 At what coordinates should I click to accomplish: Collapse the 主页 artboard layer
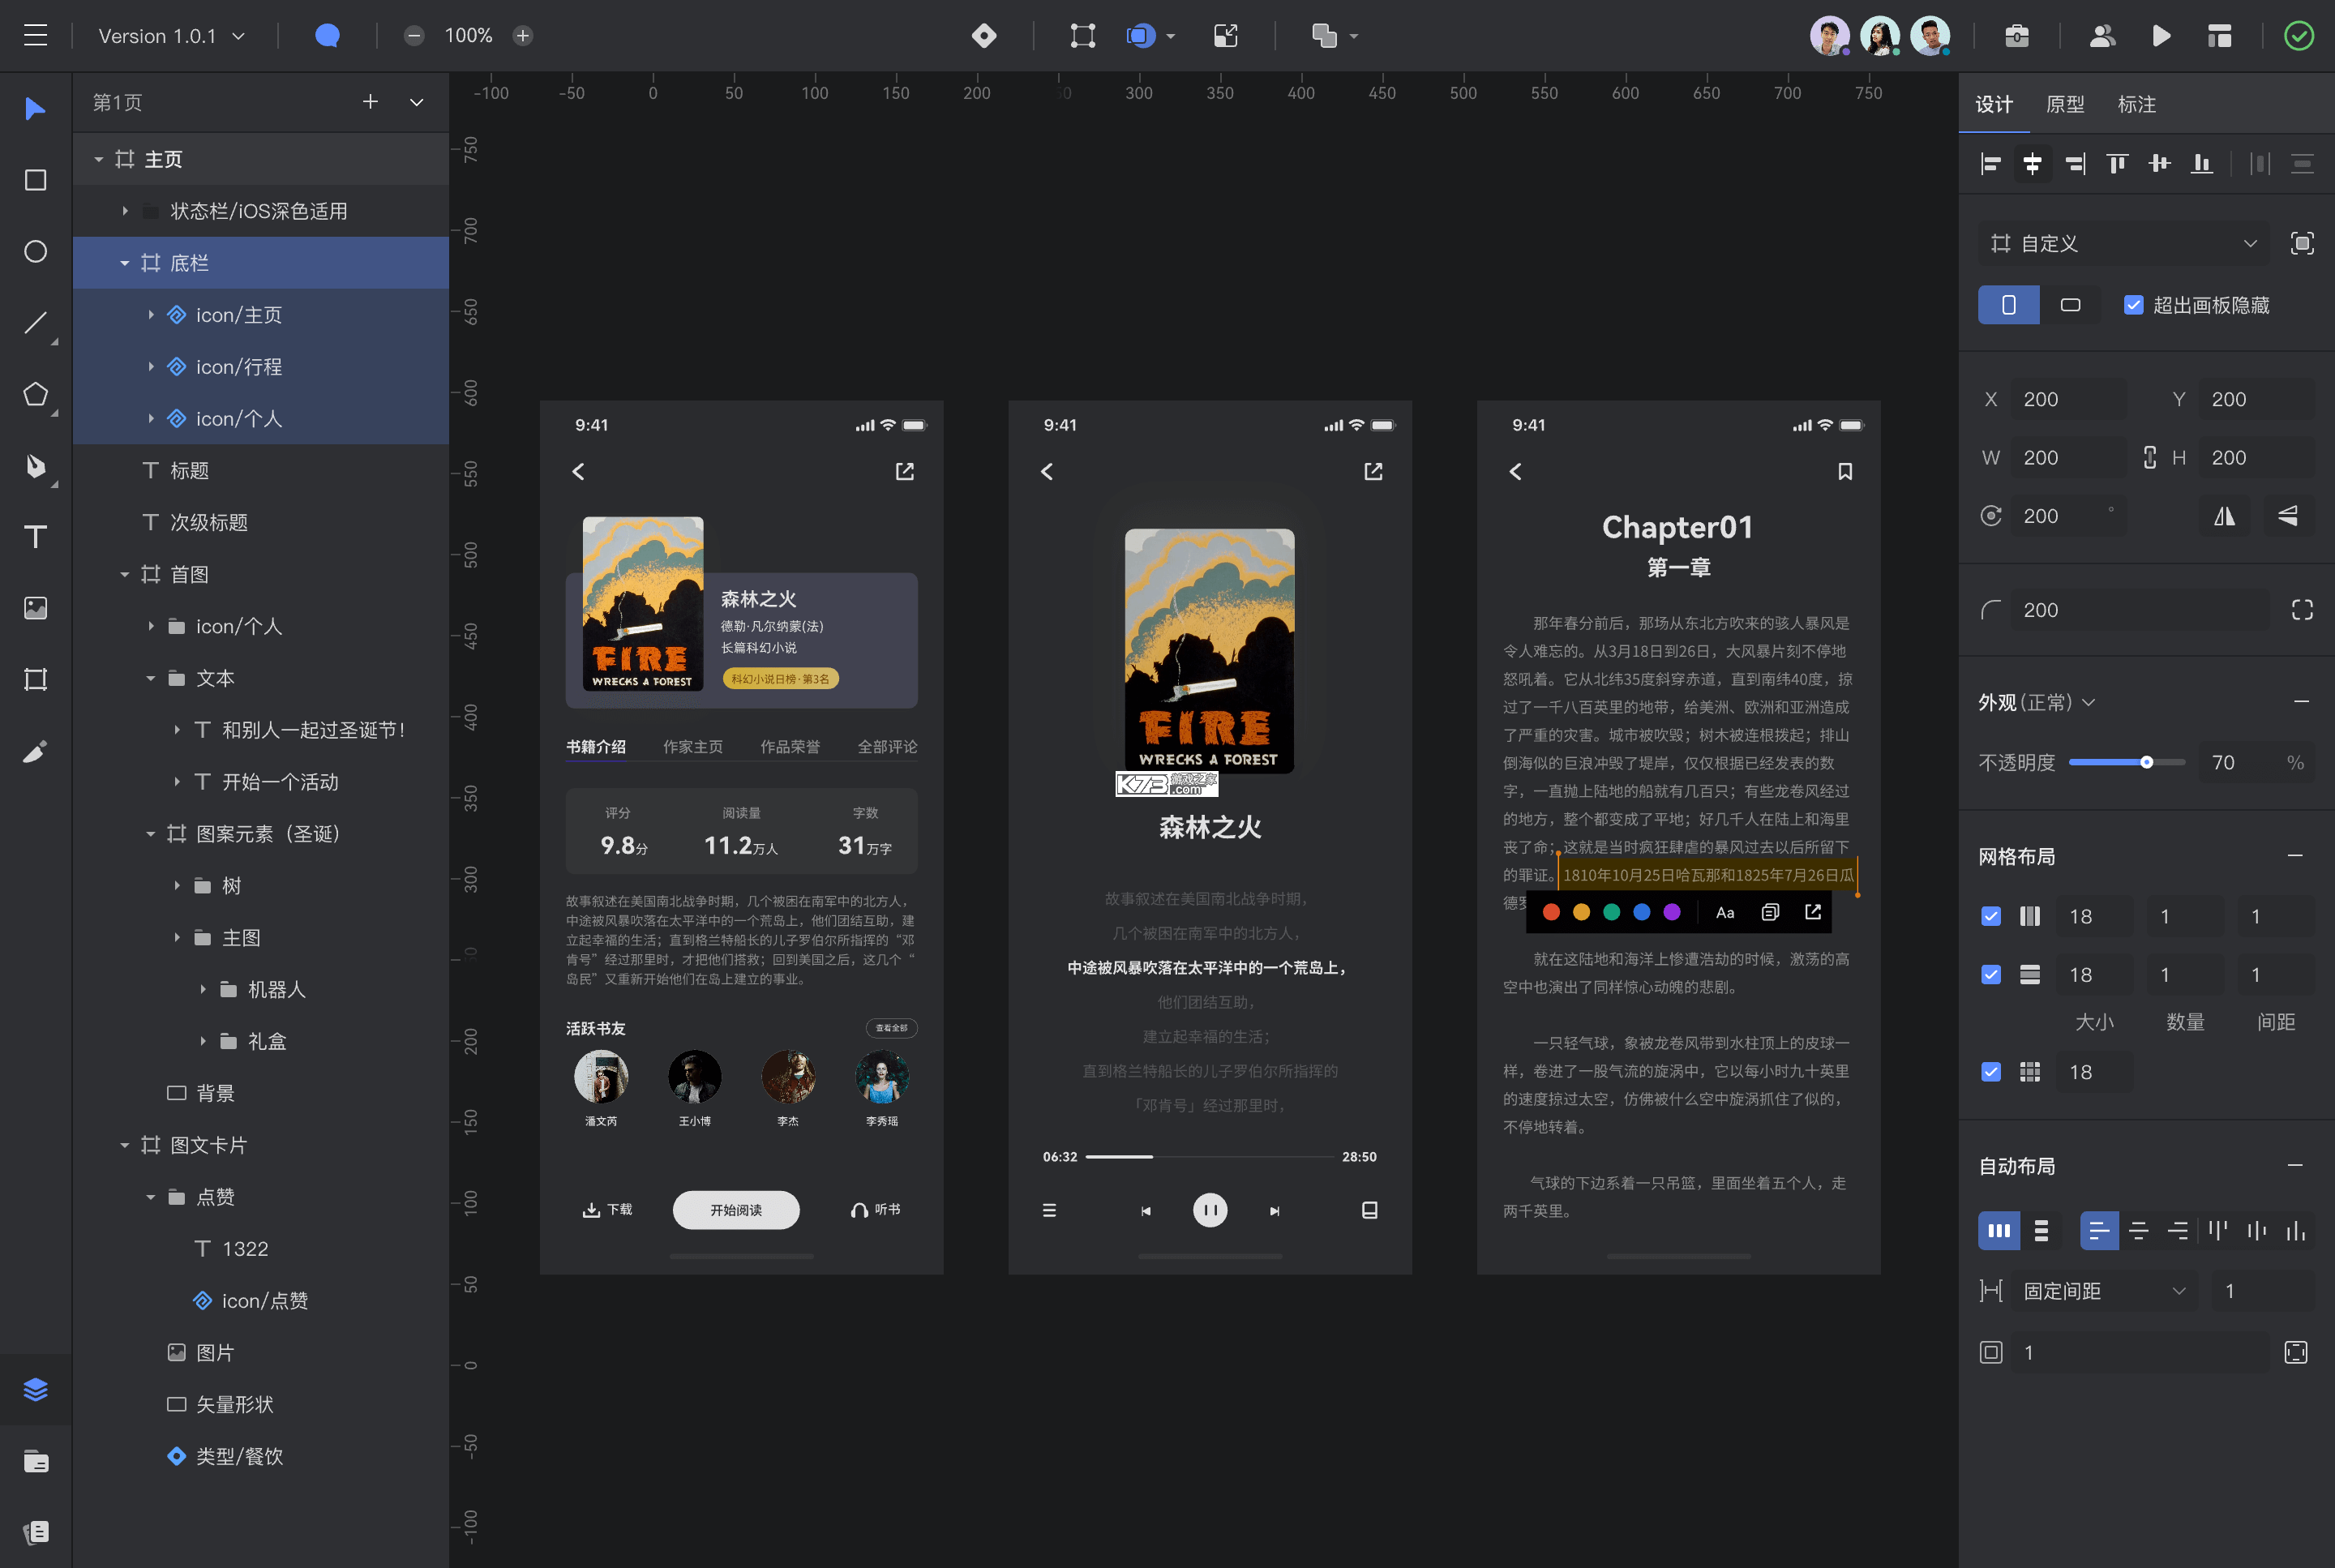(99, 159)
